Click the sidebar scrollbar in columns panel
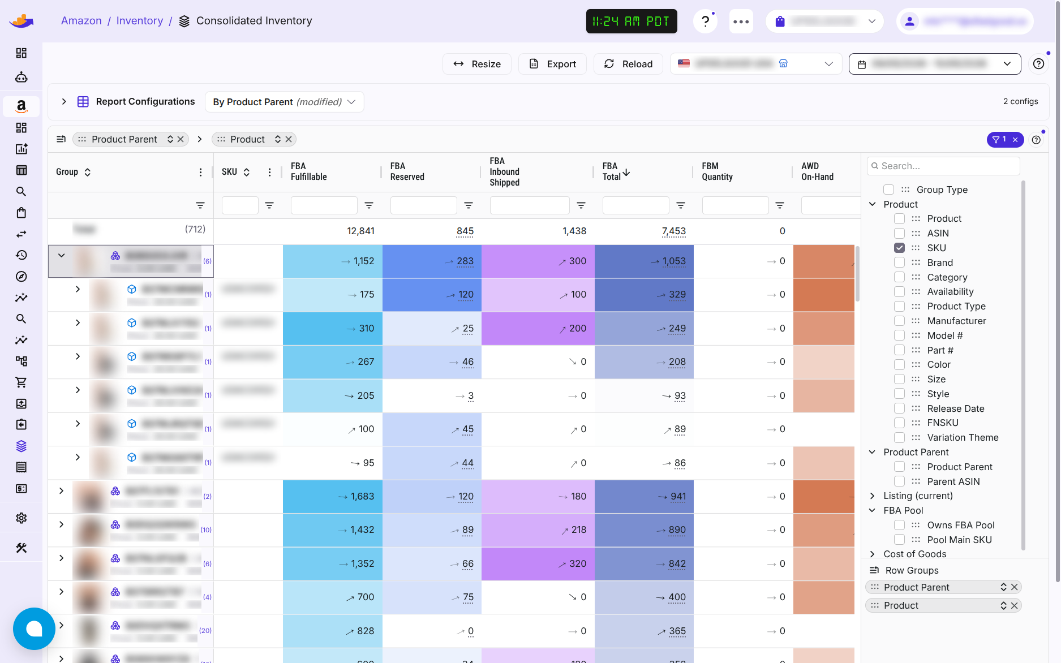The image size is (1061, 663). pyautogui.click(x=1023, y=365)
